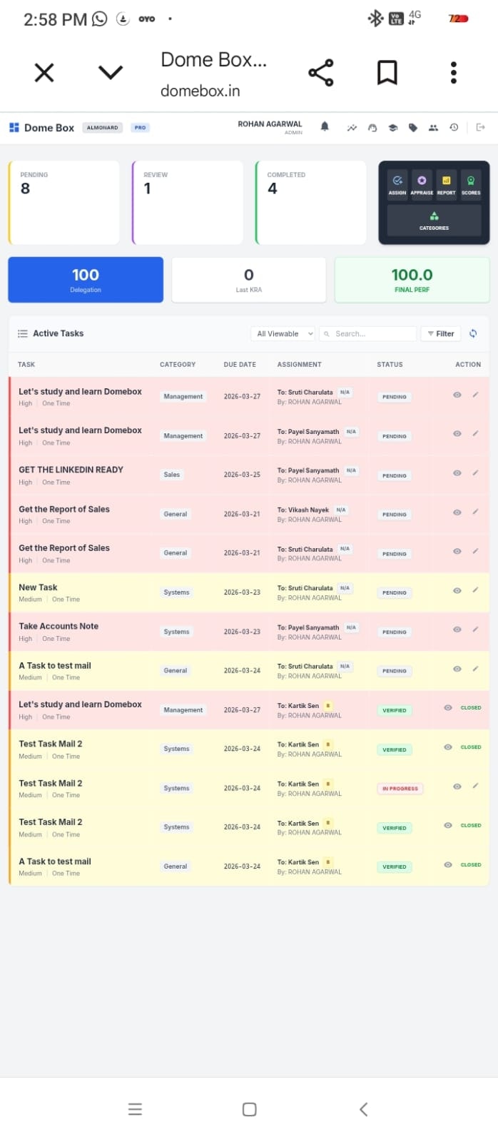498x1142 pixels.
Task: Click CLOSED on Kartik's Let's study row
Action: (x=471, y=708)
